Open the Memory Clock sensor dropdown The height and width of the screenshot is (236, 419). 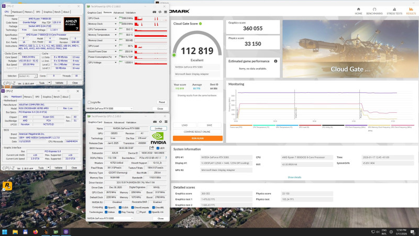(x=115, y=24)
